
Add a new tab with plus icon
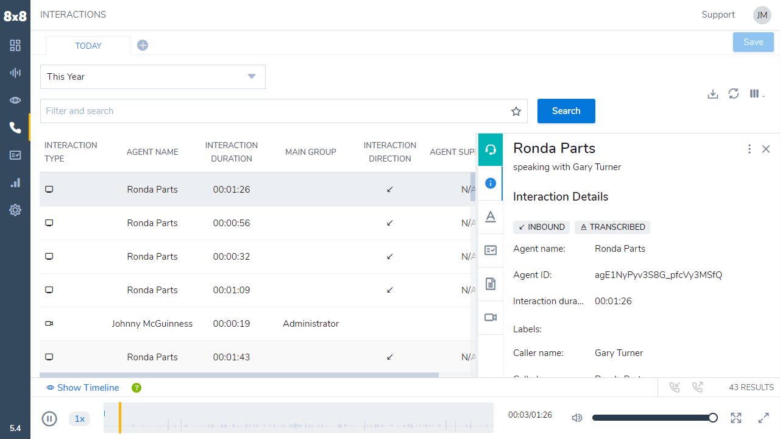click(x=143, y=45)
